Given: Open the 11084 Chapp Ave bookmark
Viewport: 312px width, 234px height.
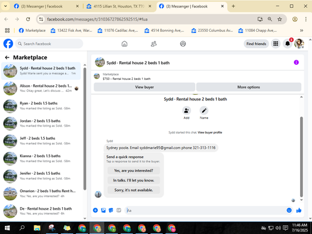Looking at the screenshot, I should pos(258,31).
